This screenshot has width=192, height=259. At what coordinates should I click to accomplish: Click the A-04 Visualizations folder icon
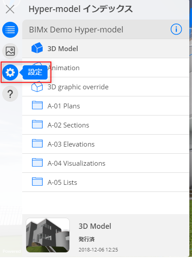(x=37, y=163)
